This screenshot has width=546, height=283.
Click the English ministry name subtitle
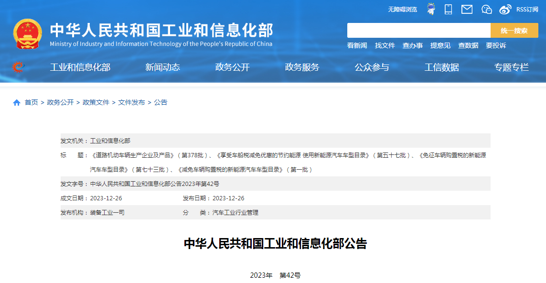click(161, 44)
